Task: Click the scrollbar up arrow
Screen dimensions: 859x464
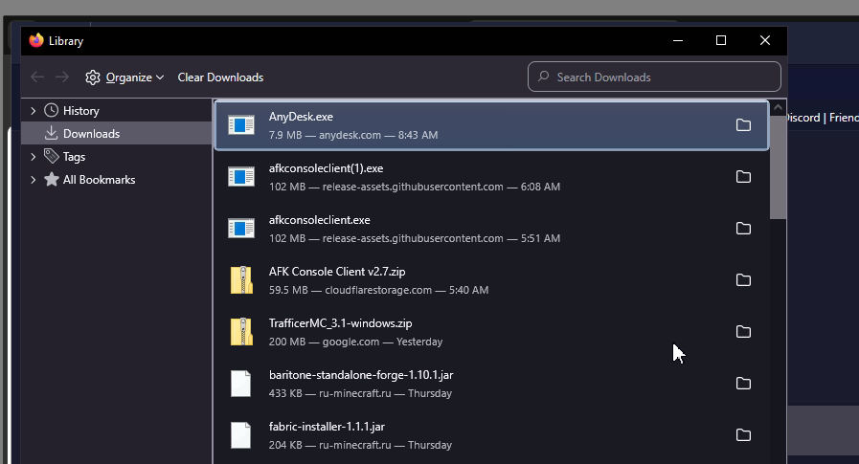Action: click(778, 108)
